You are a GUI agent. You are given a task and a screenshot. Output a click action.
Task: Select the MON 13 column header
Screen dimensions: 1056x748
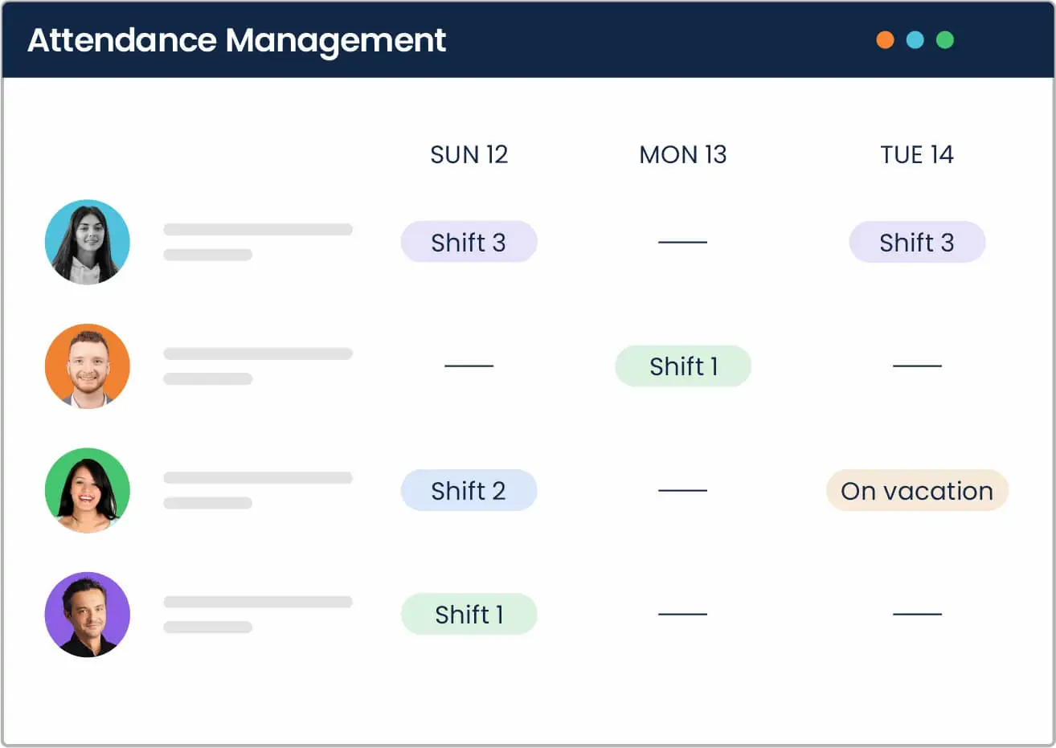click(682, 154)
